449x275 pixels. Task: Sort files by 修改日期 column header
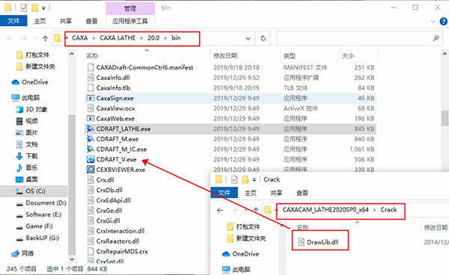[225, 56]
